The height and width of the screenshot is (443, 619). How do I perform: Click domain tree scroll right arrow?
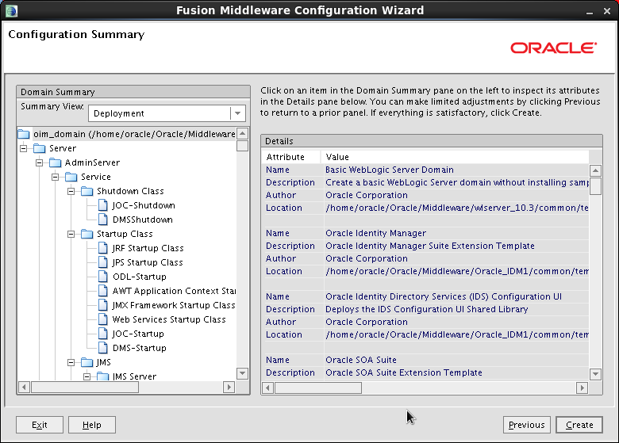pyautogui.click(x=229, y=387)
